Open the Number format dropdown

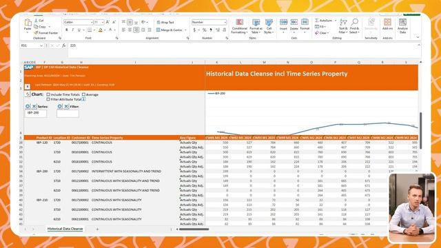click(225, 22)
